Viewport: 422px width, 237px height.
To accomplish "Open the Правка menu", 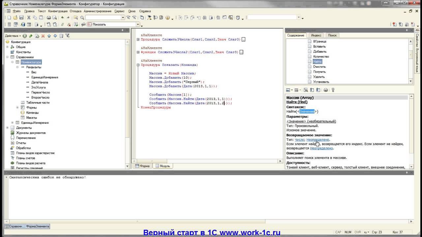I will pyautogui.click(x=29, y=11).
